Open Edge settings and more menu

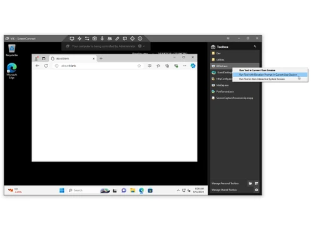pos(185,66)
